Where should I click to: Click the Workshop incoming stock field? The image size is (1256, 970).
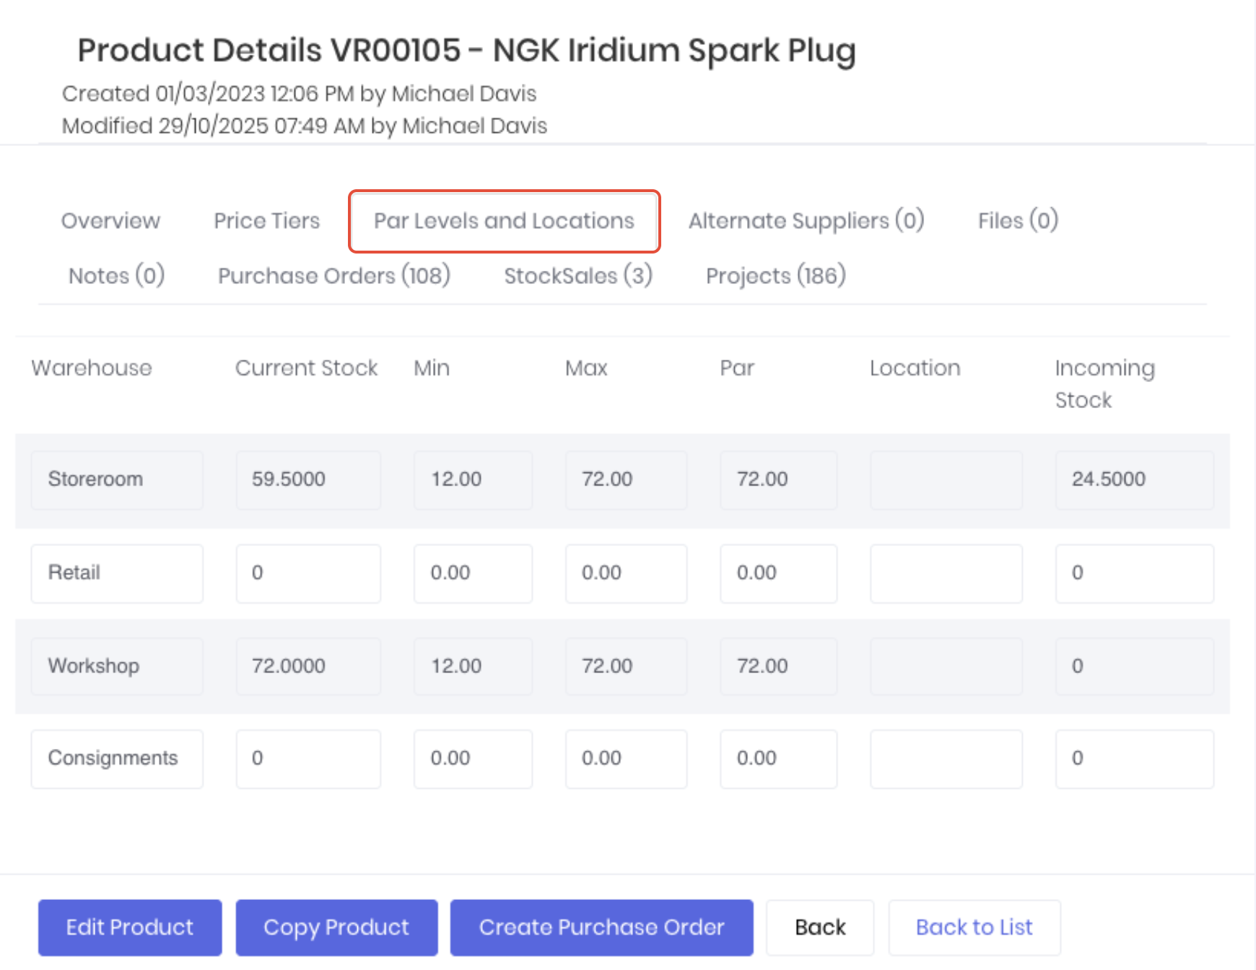click(1135, 667)
